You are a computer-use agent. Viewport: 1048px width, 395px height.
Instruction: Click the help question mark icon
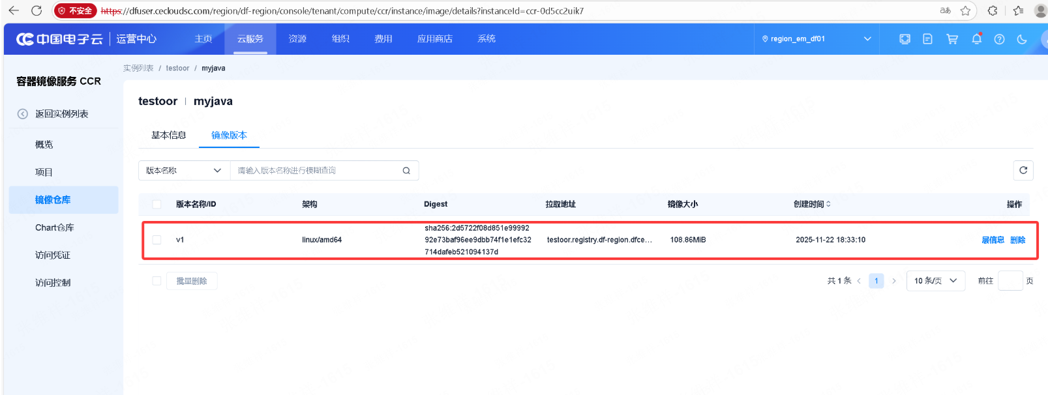click(999, 39)
